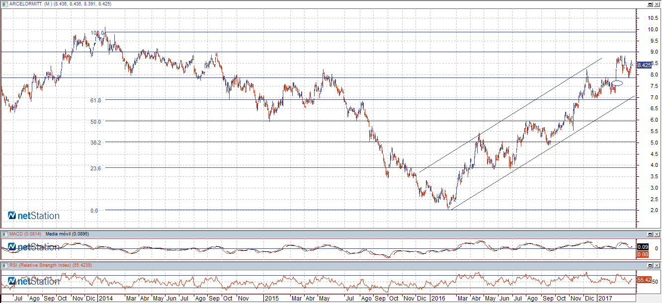Select the 61.8 Fibonacci level label
Screen dimensions: 662x303
coord(96,100)
